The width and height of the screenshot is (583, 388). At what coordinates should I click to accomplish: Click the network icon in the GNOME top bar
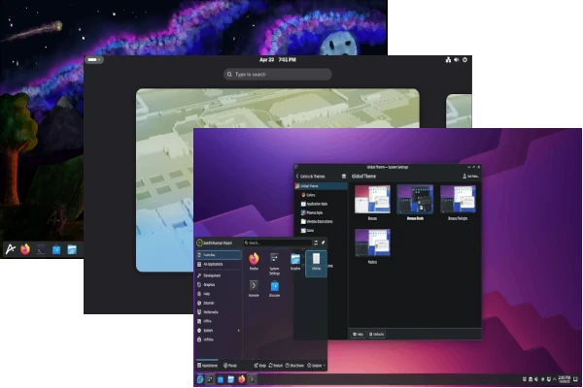point(448,60)
